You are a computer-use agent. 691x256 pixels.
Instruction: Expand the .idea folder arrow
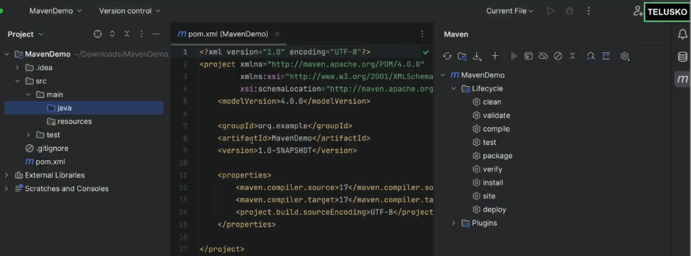point(17,68)
